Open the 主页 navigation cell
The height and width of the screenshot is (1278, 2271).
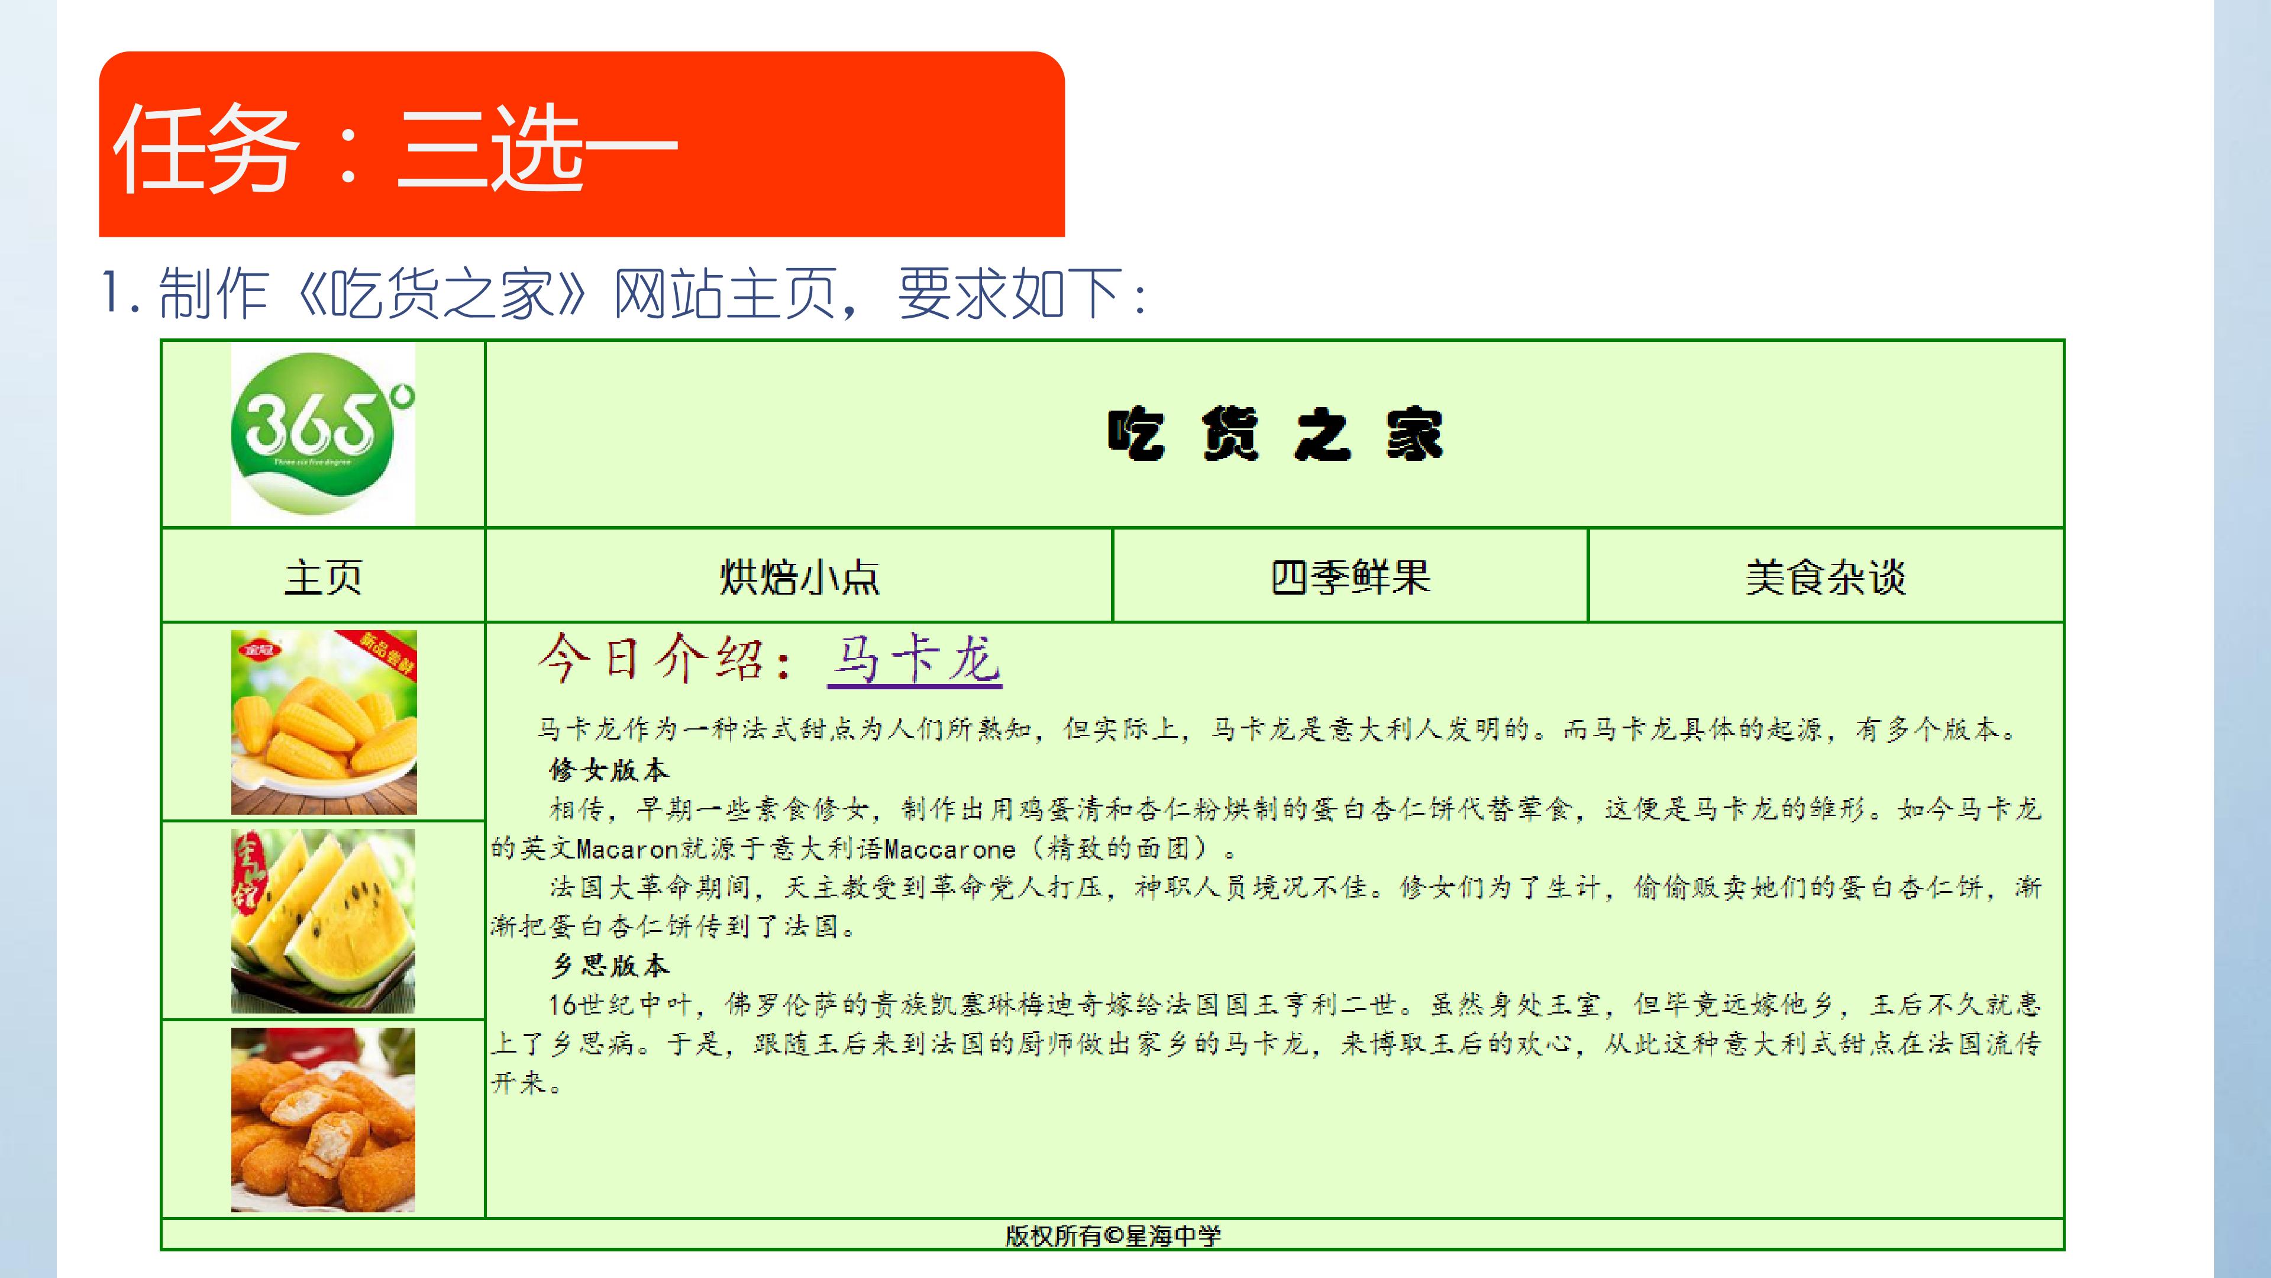322,576
